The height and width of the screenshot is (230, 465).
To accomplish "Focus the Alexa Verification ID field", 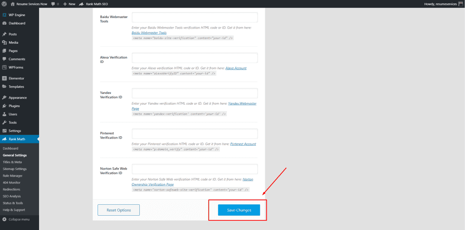I will pos(195,58).
